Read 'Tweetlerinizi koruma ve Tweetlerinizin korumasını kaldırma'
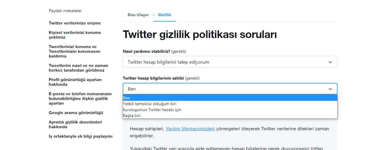The height and width of the screenshot is (150, 391). point(75,51)
